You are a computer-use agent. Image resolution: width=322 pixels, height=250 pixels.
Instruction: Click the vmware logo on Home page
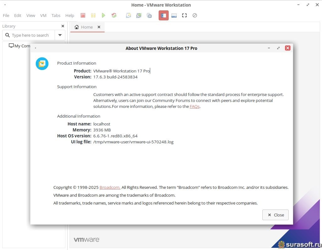pyautogui.click(x=86, y=240)
